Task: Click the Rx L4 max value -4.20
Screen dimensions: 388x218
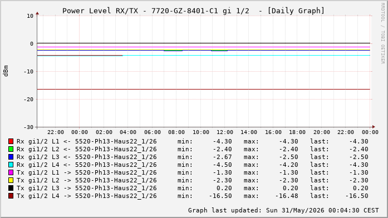Action: pos(288,165)
